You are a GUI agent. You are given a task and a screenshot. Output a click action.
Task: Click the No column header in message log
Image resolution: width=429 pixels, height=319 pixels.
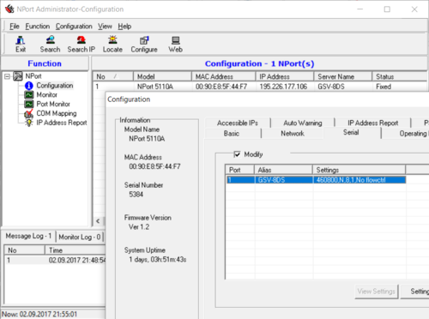coord(25,250)
